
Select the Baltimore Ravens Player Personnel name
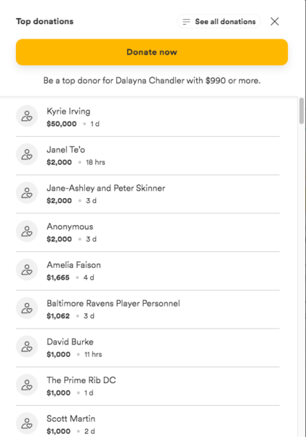[x=113, y=303]
